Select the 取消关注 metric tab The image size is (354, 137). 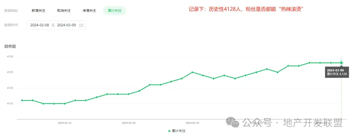[64, 11]
